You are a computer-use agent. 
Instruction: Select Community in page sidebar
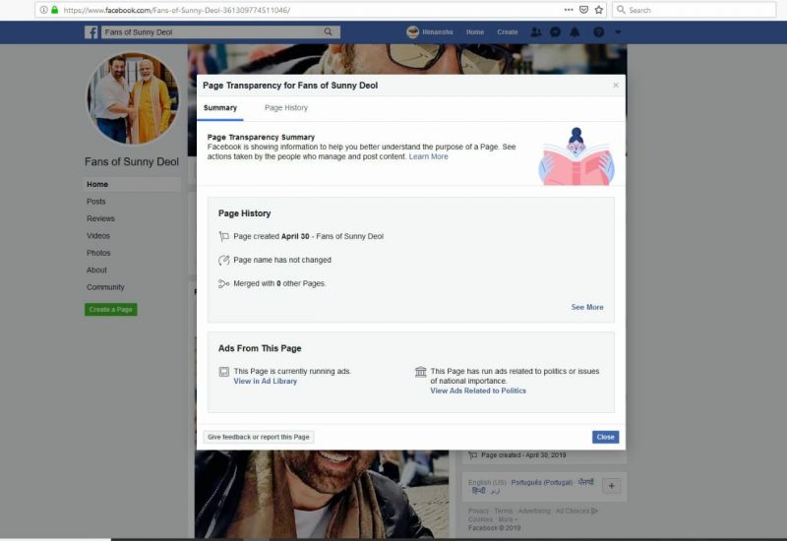click(x=105, y=287)
